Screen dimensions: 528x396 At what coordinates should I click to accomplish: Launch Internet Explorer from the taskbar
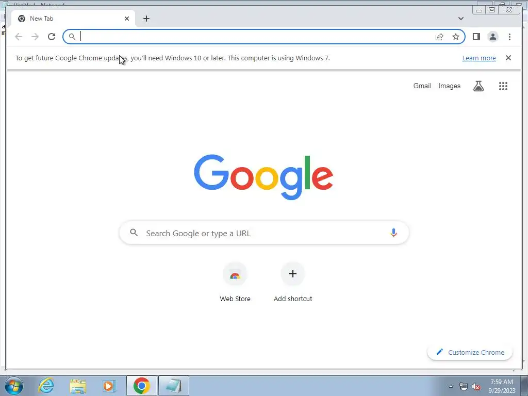(46, 386)
